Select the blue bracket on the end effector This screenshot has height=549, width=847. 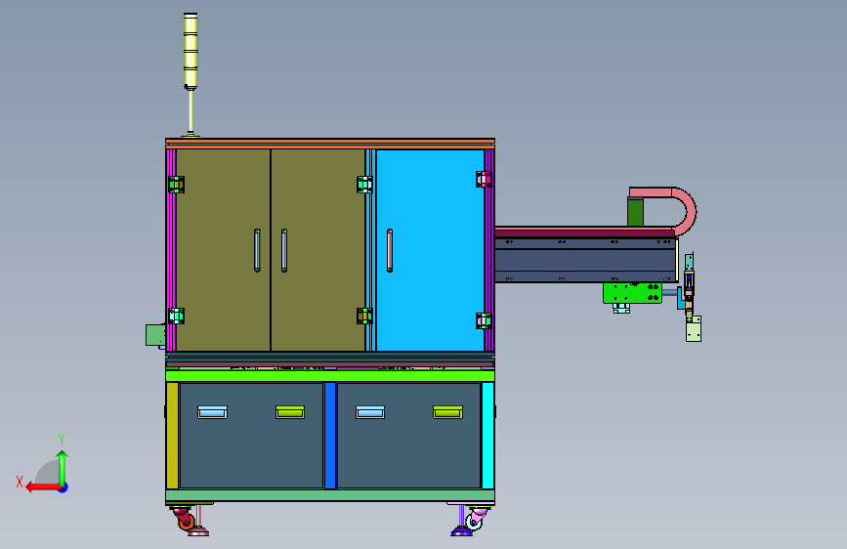point(680,298)
